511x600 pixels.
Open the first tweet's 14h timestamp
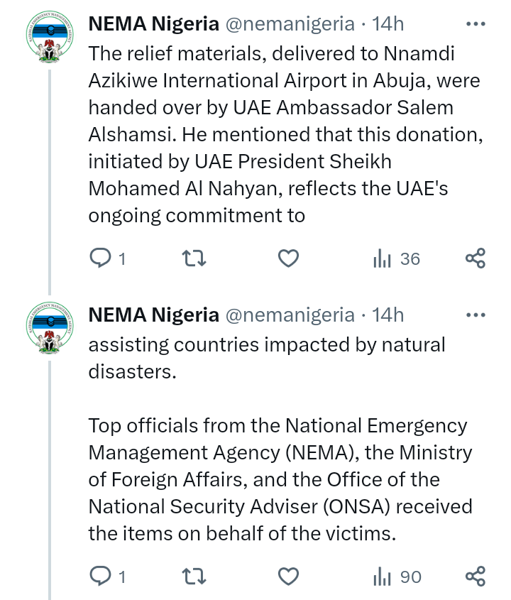click(x=388, y=23)
